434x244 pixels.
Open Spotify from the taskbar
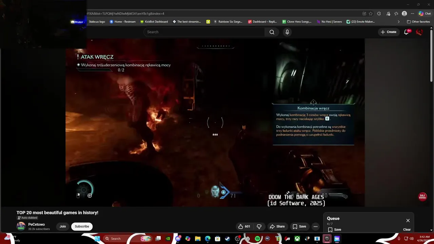(257, 239)
